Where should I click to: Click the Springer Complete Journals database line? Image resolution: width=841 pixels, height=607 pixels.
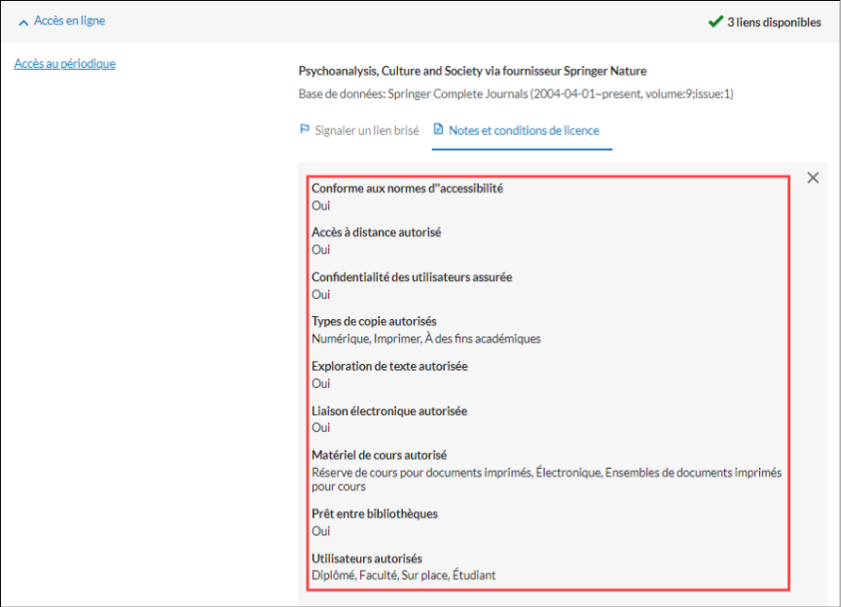tap(516, 94)
